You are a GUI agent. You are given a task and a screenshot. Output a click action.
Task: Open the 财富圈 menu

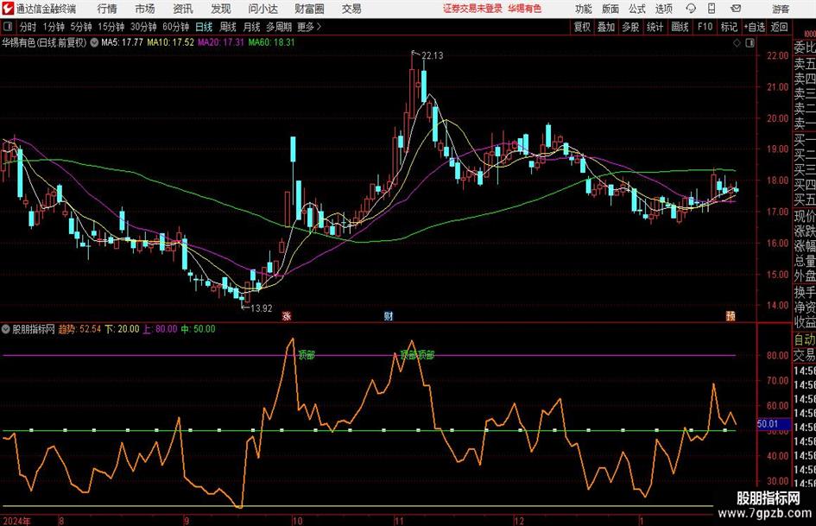point(310,9)
